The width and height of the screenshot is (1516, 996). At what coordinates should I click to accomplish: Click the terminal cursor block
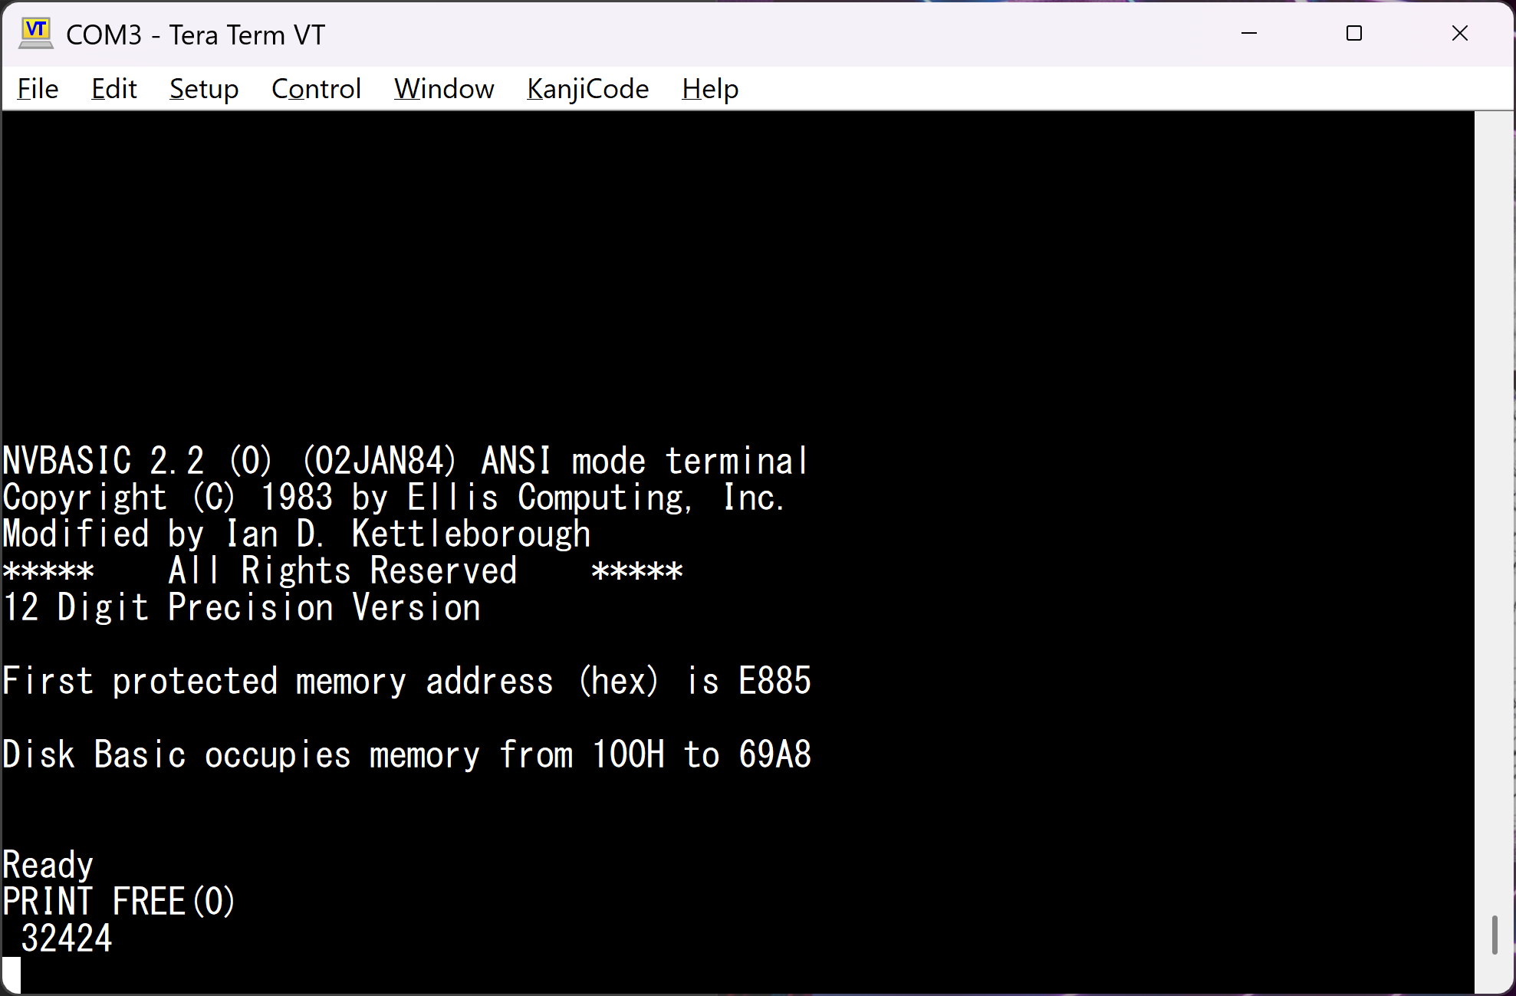coord(12,975)
